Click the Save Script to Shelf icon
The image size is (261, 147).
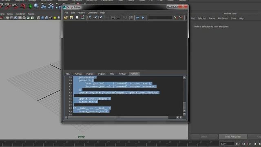pos(82,18)
